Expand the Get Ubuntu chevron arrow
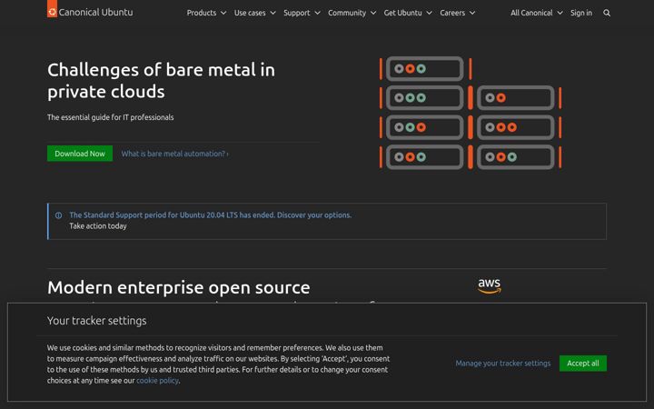Image resolution: width=654 pixels, height=409 pixels. 429,13
